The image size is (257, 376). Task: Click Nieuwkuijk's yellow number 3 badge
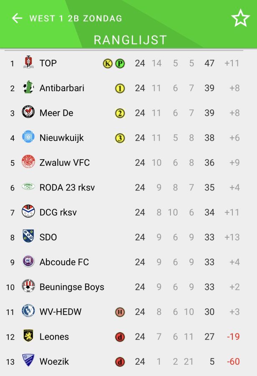point(120,138)
